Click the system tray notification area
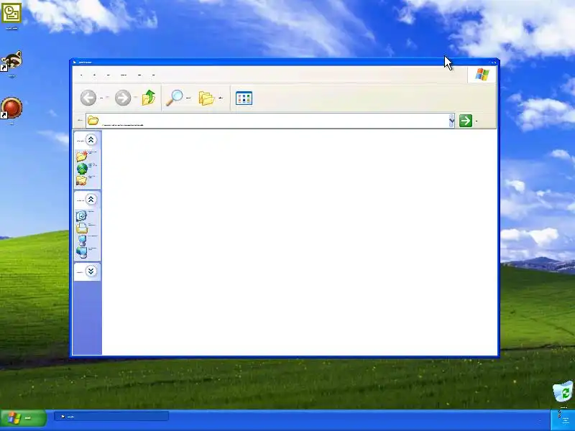 point(563,419)
